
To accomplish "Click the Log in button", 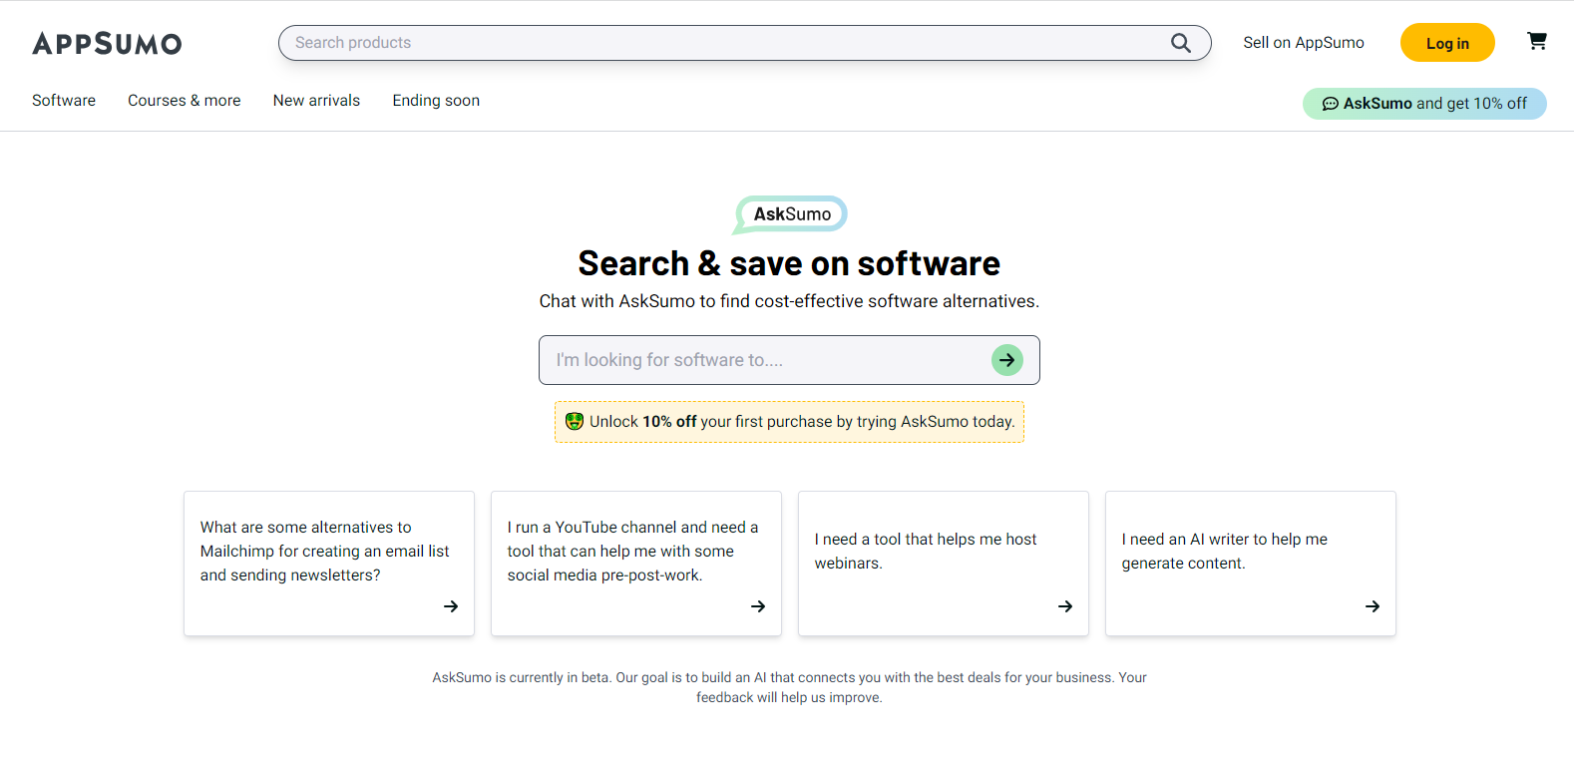I will [1447, 43].
